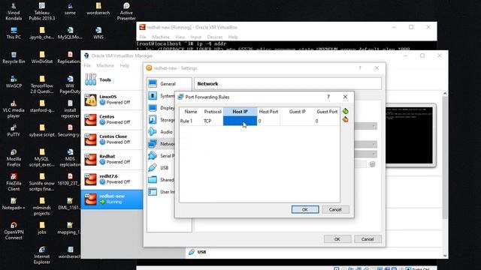Open Tableau Public 2019.3 desktop icon

(42, 12)
